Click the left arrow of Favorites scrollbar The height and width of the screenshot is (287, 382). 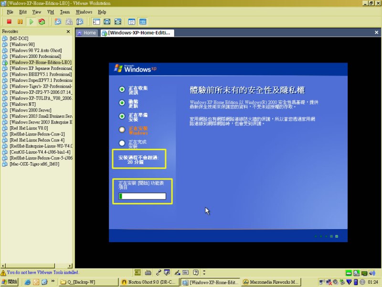3,266
